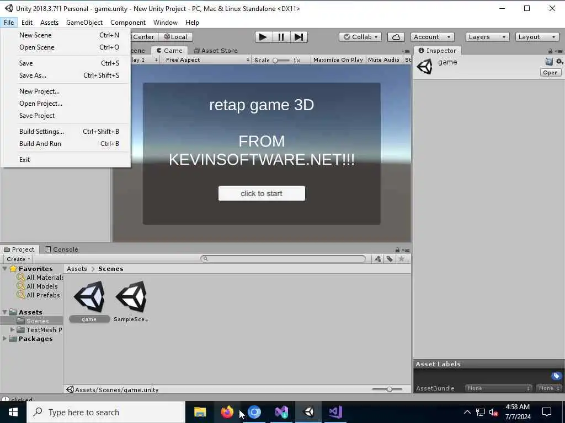This screenshot has width=565, height=423.
Task: Select All Materials in Favorites
Action: point(40,278)
